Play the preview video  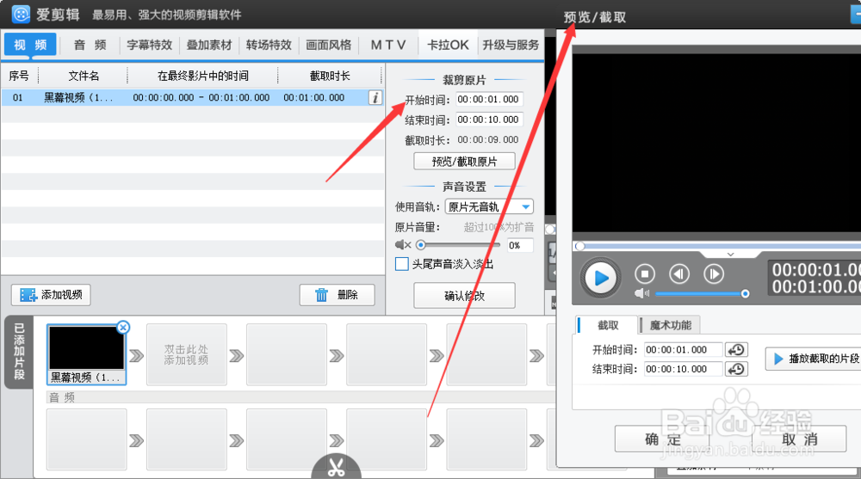(601, 278)
